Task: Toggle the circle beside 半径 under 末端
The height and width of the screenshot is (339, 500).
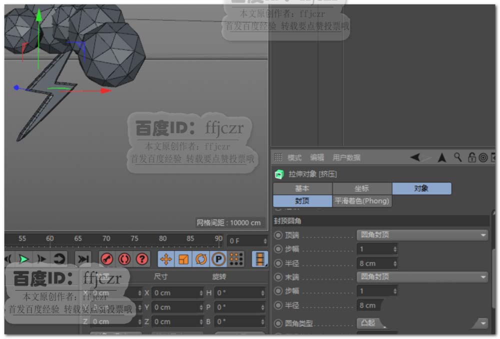Action: pos(278,305)
